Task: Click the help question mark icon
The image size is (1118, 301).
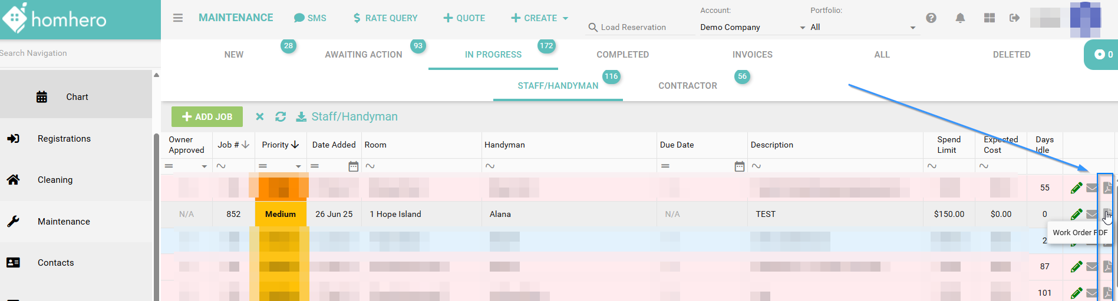Action: (x=931, y=18)
